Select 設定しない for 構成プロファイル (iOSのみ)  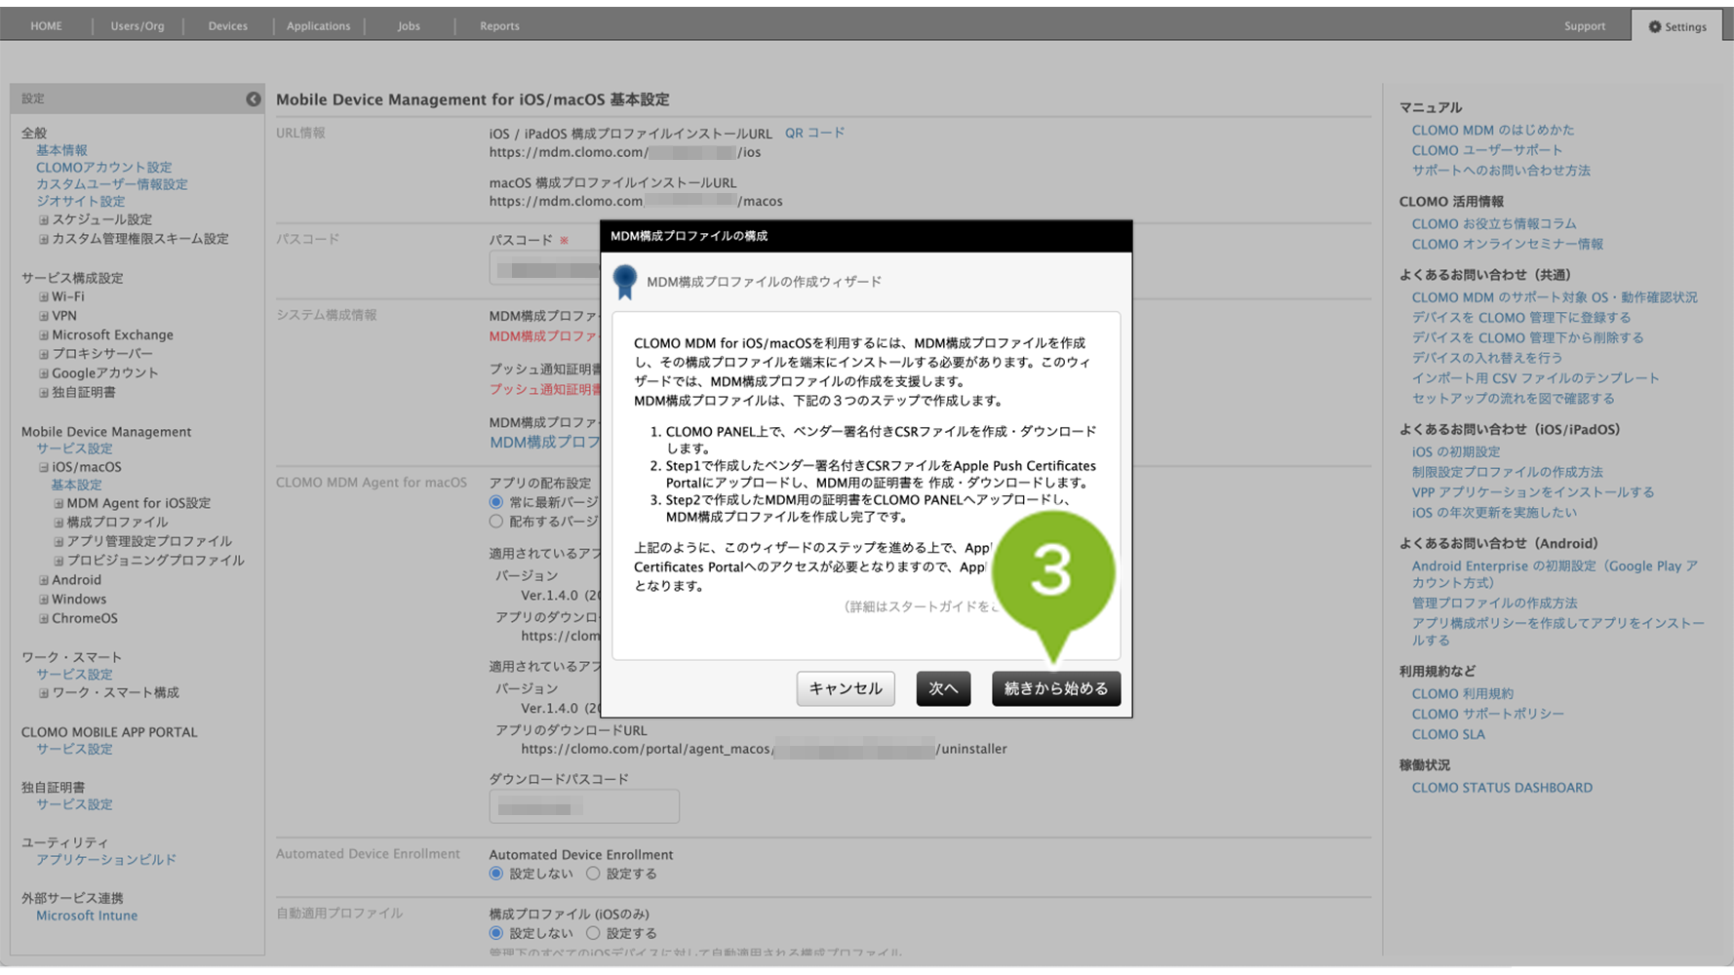click(x=496, y=933)
